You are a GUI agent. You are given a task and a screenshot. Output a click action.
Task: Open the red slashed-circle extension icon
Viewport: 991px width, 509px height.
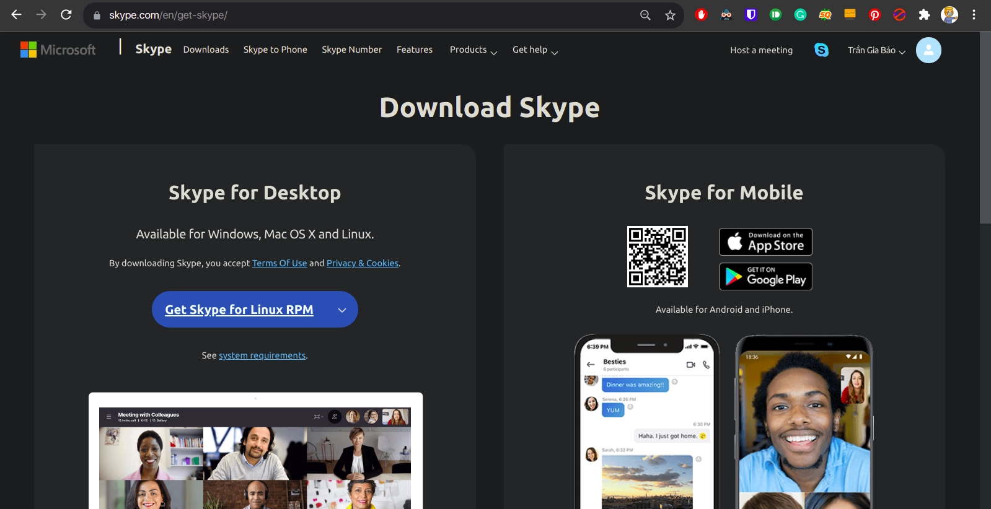coord(899,15)
